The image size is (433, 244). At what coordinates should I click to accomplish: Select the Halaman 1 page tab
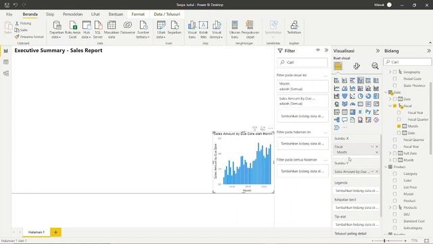click(x=36, y=232)
